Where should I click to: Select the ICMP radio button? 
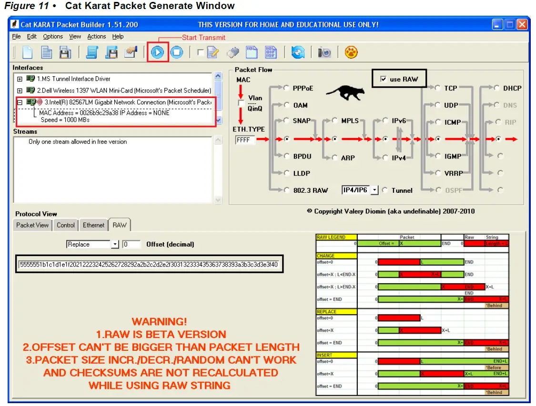coord(438,122)
